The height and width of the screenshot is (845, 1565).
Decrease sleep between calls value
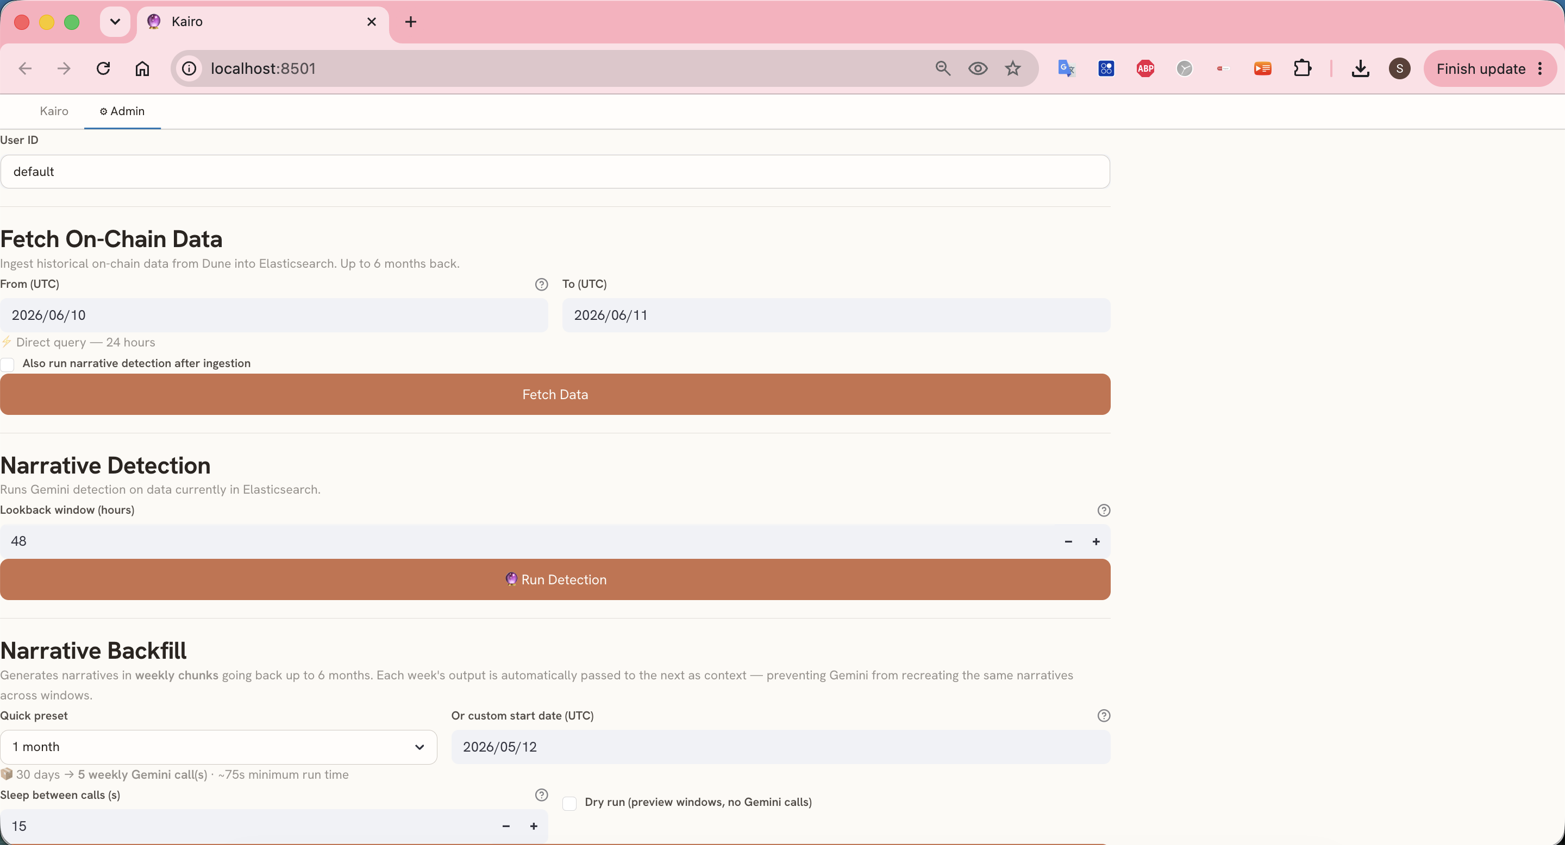(x=505, y=826)
